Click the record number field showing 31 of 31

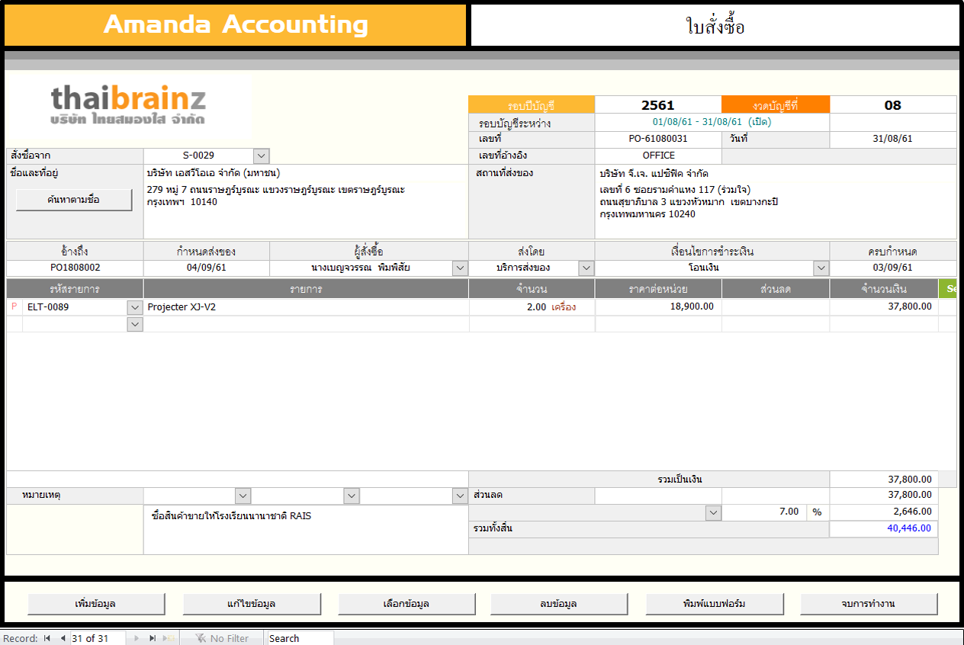click(x=97, y=638)
